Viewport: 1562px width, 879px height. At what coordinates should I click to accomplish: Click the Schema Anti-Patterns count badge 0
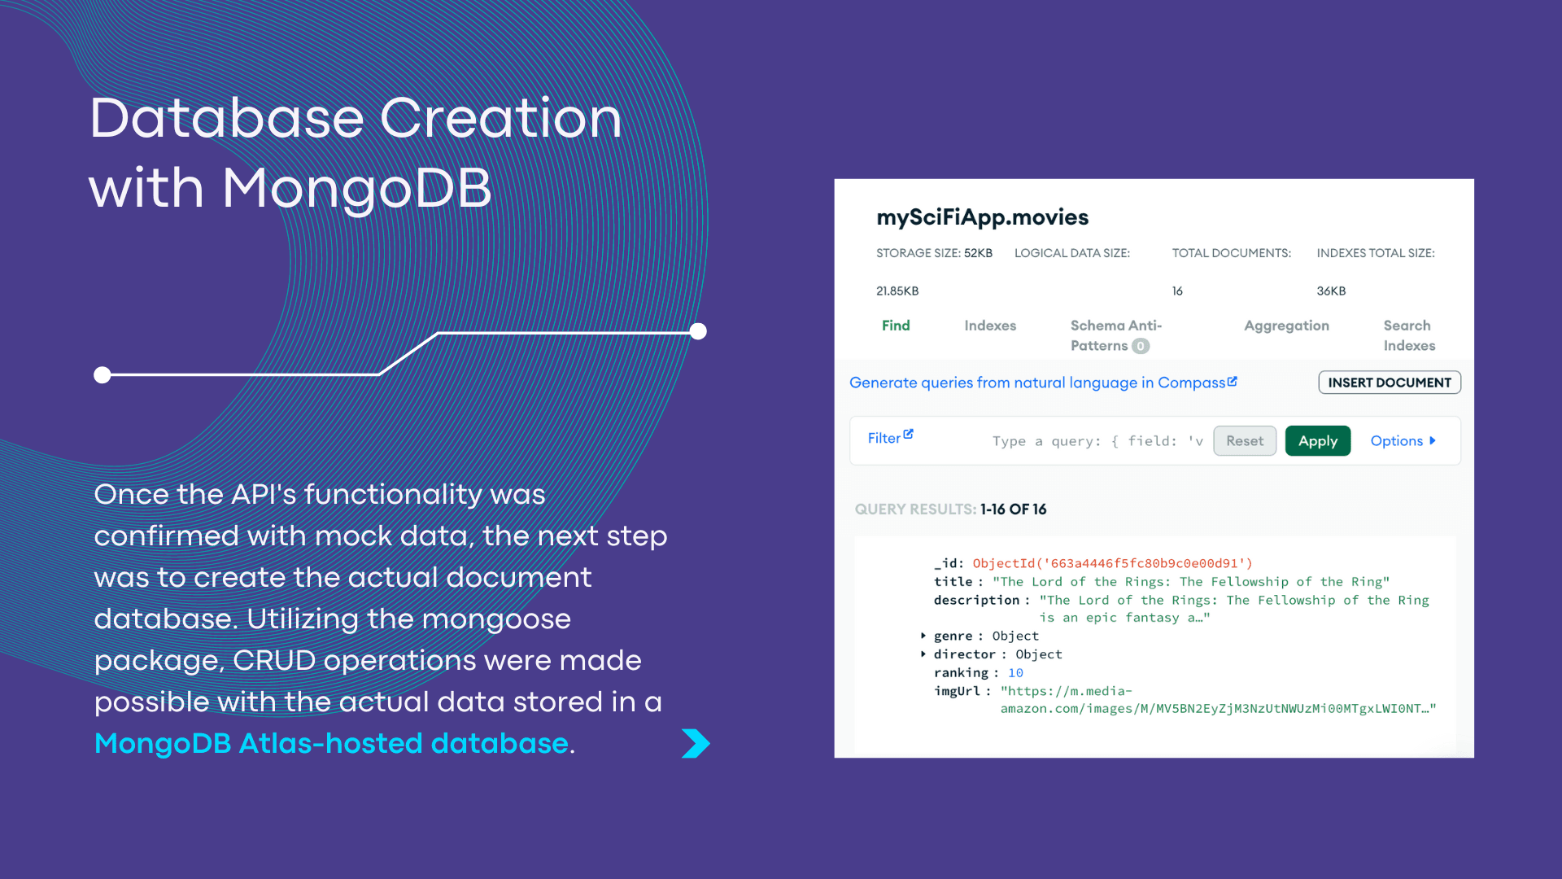coord(1141,346)
